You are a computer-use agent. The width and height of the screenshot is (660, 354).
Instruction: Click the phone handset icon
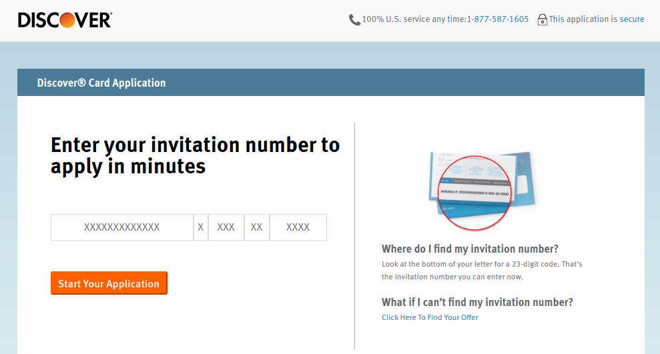tap(354, 20)
